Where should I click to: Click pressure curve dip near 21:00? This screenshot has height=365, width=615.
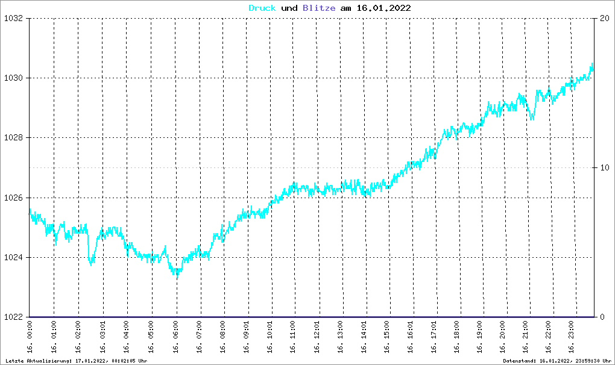click(x=532, y=117)
